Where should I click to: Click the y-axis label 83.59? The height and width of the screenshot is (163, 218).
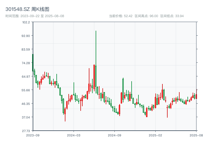pyautogui.click(x=26, y=49)
